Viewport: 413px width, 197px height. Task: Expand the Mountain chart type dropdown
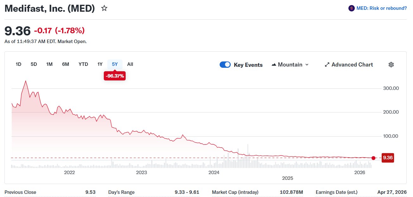tap(306, 65)
